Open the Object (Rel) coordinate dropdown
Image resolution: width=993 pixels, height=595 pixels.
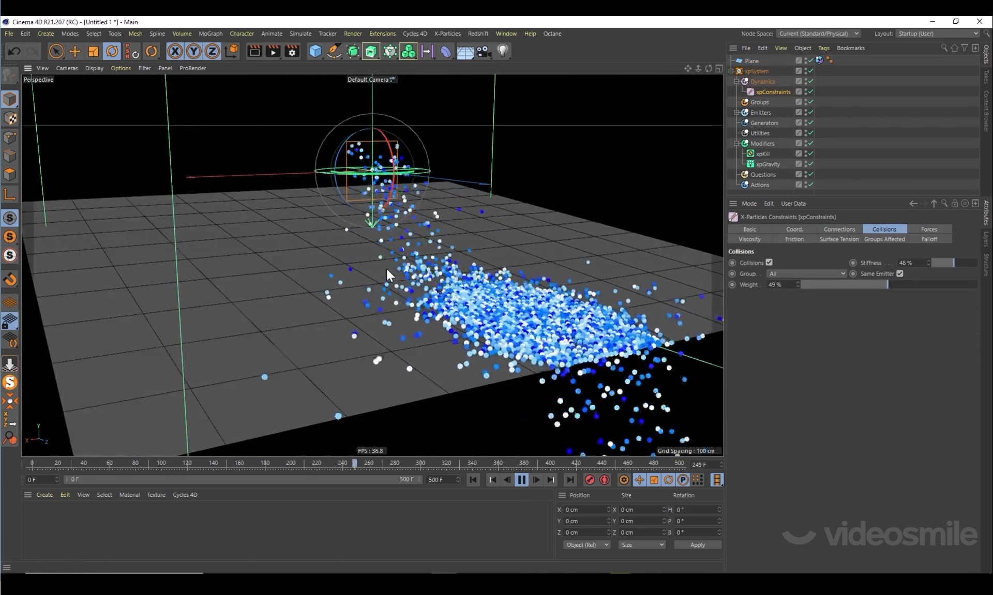(x=586, y=545)
